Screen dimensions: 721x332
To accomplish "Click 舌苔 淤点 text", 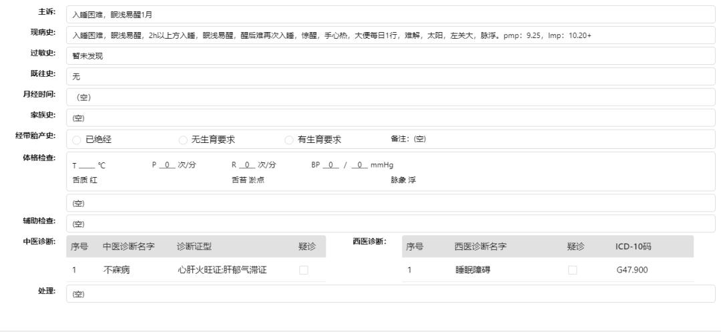I will pyautogui.click(x=248, y=180).
